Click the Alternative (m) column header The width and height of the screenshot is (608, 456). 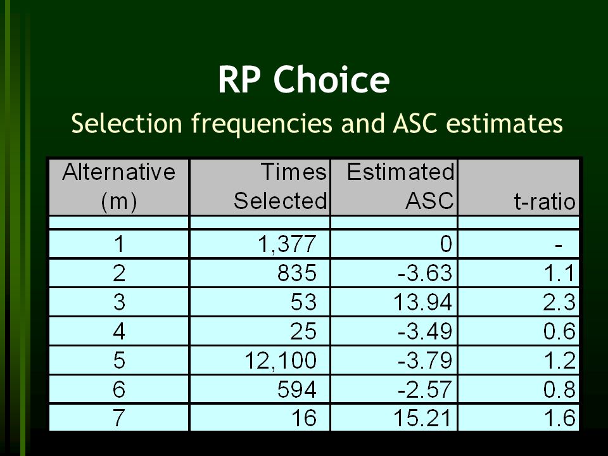coord(118,187)
